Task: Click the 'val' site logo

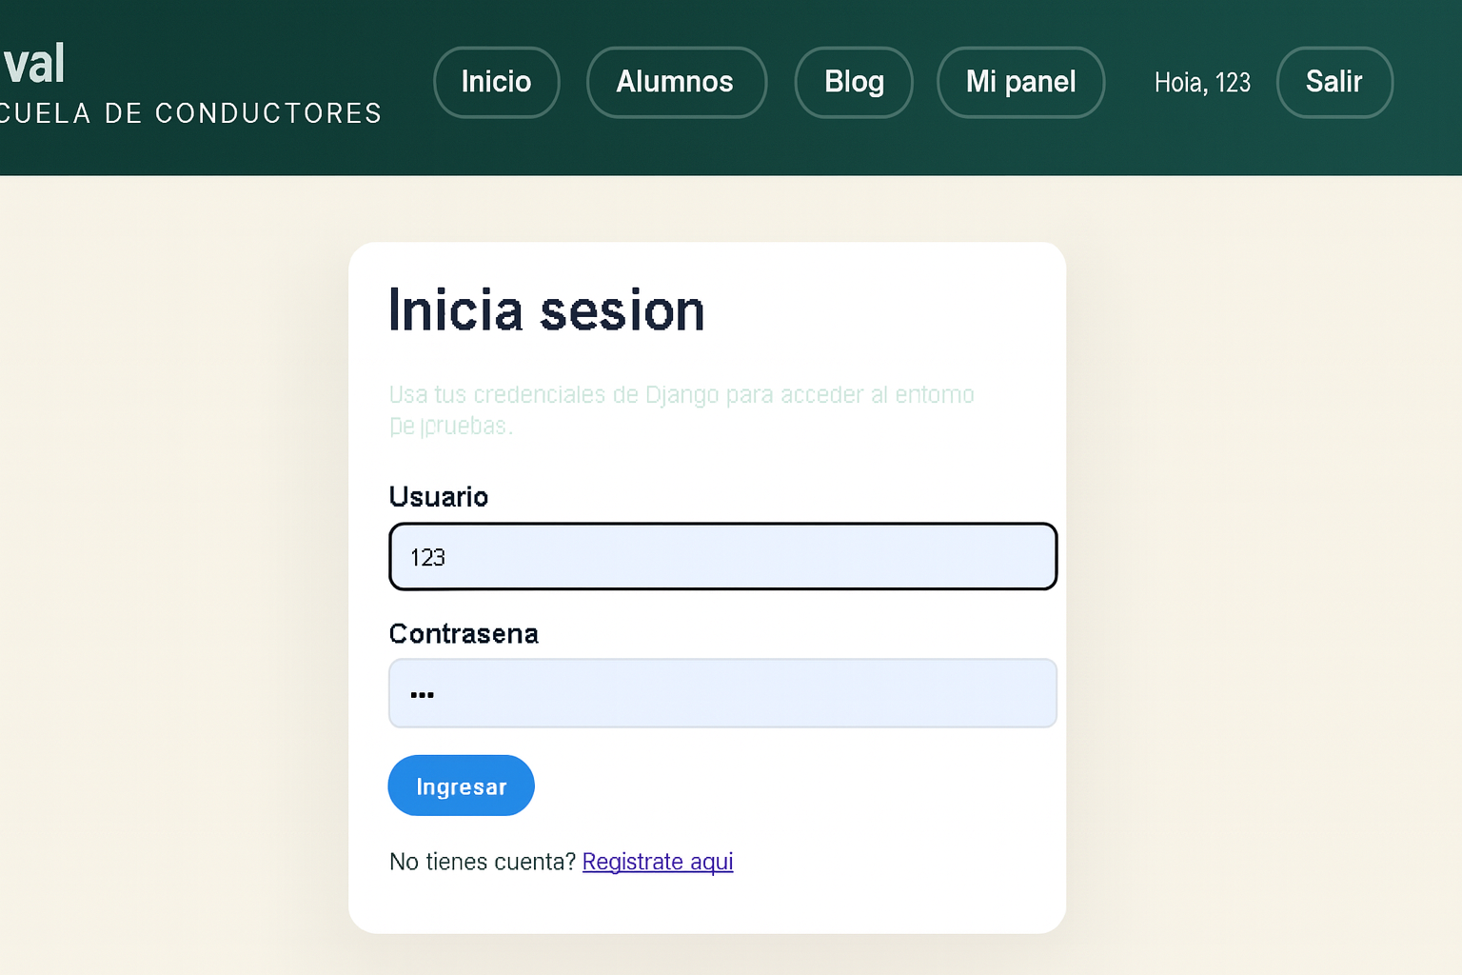Action: tap(34, 65)
